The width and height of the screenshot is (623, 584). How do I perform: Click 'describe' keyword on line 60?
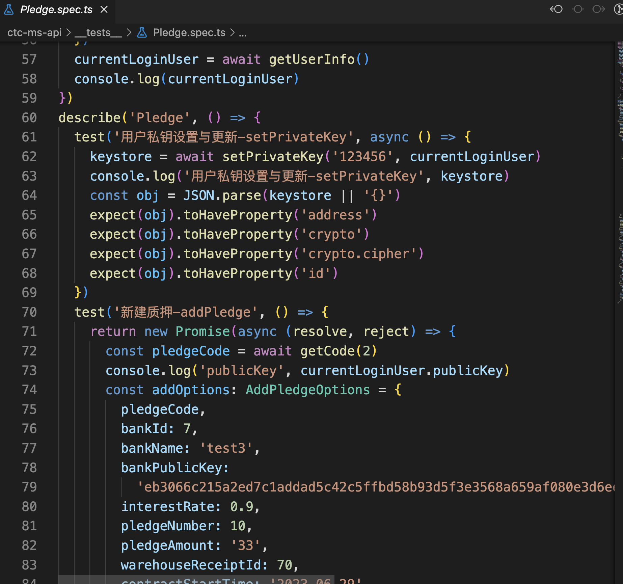point(90,118)
